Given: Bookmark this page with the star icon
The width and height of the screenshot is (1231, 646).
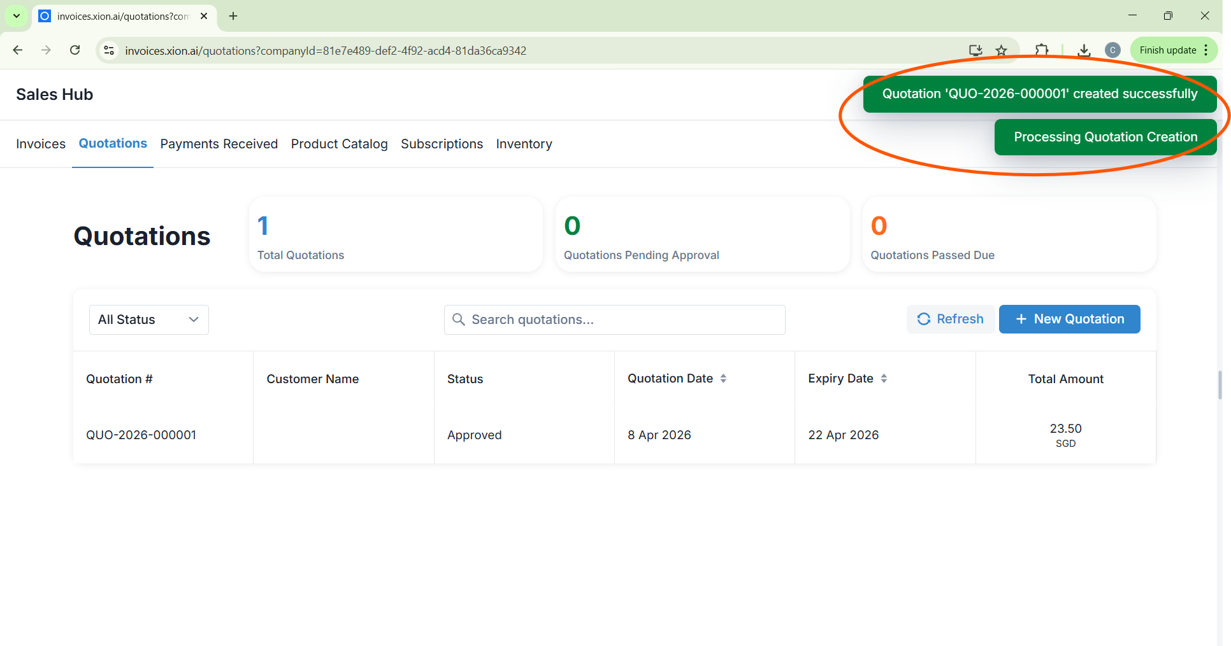Looking at the screenshot, I should click(x=1002, y=50).
